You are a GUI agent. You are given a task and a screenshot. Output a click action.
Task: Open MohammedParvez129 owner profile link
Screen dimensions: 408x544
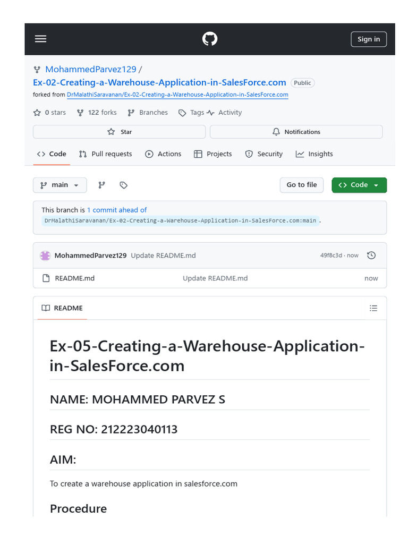91,70
